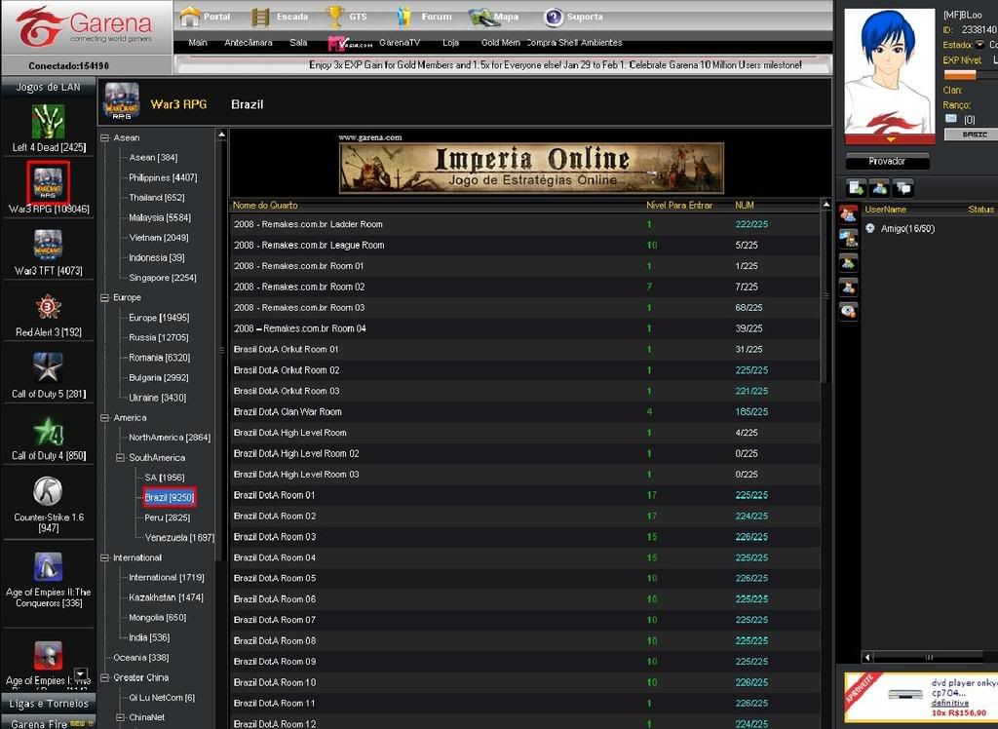Click the region tree scroll up arrow
This screenshot has height=729, width=998.
[221, 134]
